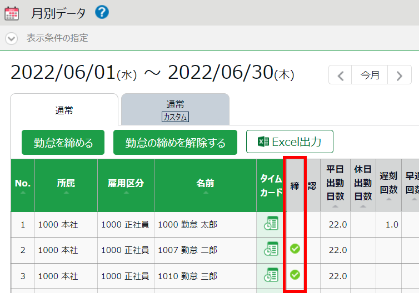Open the timecard icon for 勤怠 二郎
The height and width of the screenshot is (293, 419).
pos(271,249)
